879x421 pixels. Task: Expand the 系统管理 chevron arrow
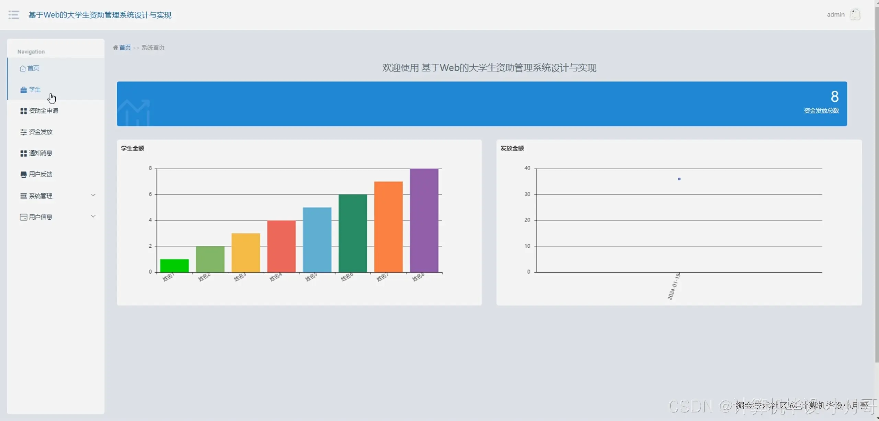pyautogui.click(x=93, y=195)
